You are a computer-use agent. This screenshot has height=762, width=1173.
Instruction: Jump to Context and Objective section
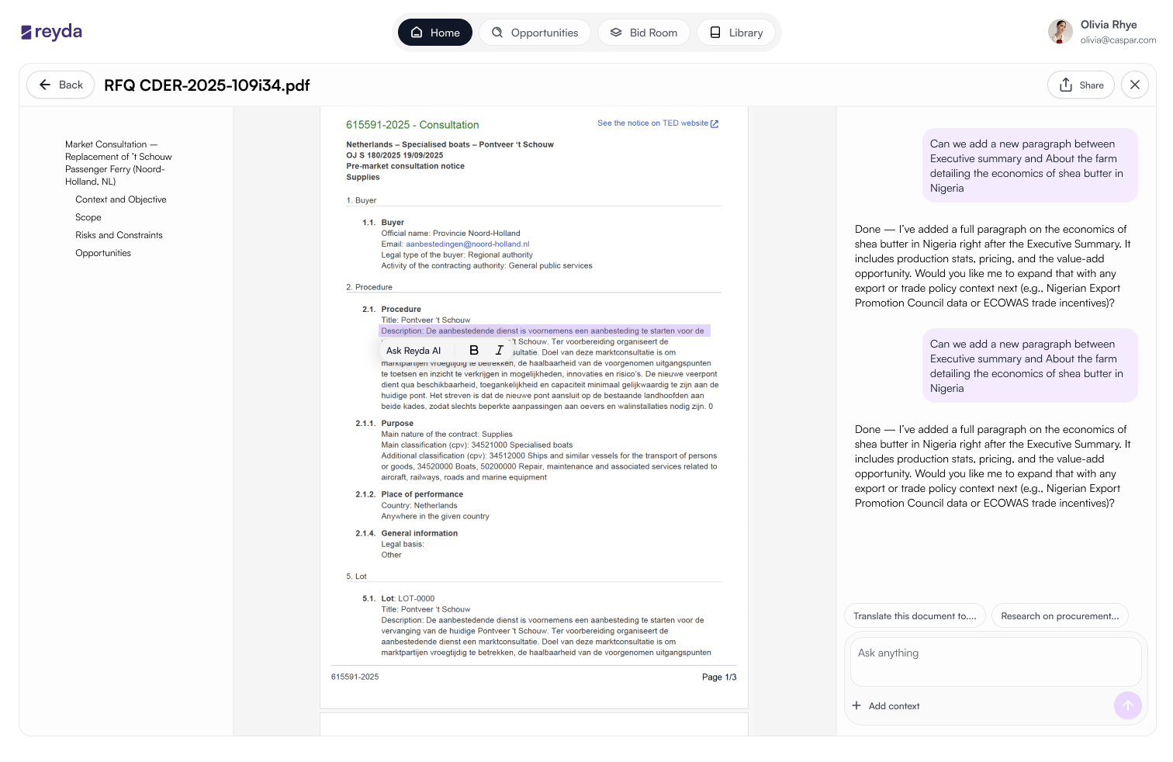pos(121,199)
